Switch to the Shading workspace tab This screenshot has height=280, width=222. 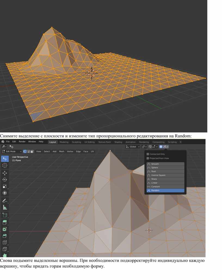coord(118,142)
